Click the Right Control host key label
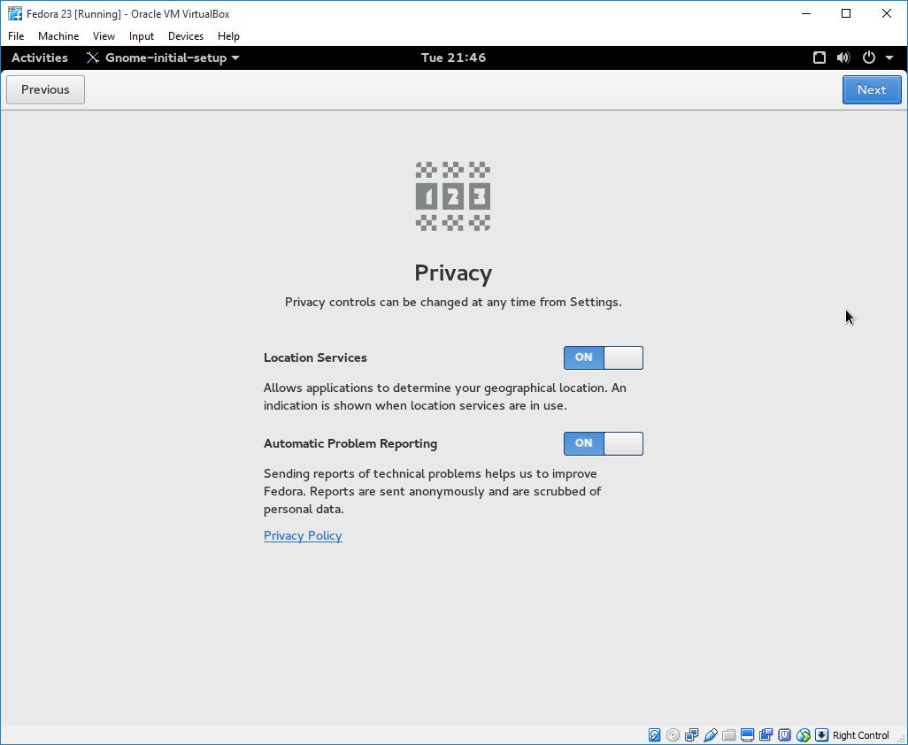This screenshot has height=745, width=908. coord(860,735)
